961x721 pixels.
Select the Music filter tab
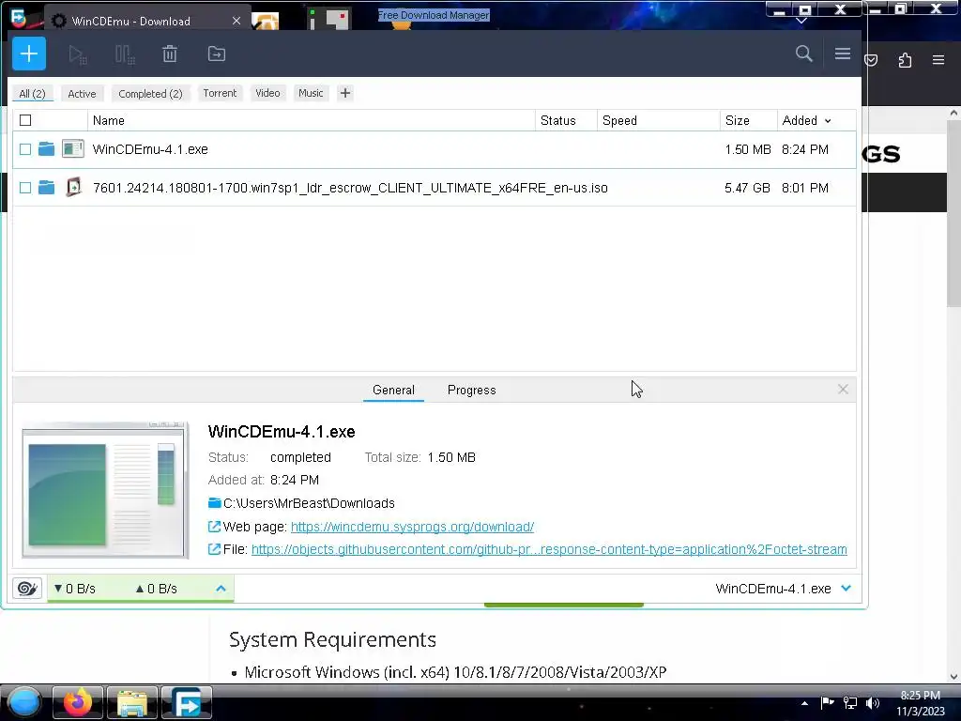[x=311, y=93]
